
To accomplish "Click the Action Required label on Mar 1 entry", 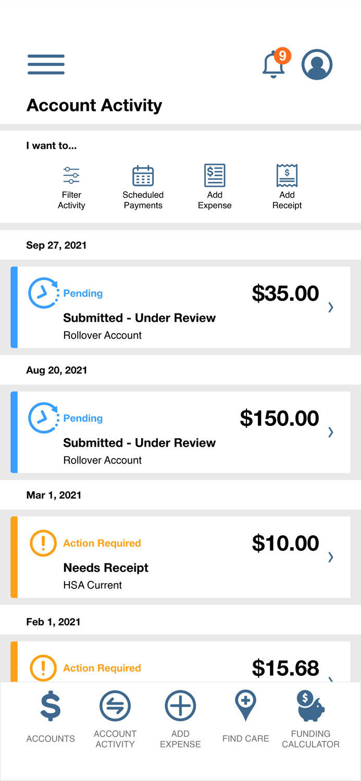I will [x=102, y=543].
